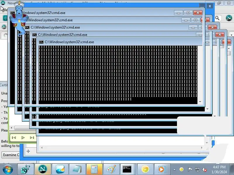Click the cmd icon in the genie-covered window's title bar

[x=13, y=13]
